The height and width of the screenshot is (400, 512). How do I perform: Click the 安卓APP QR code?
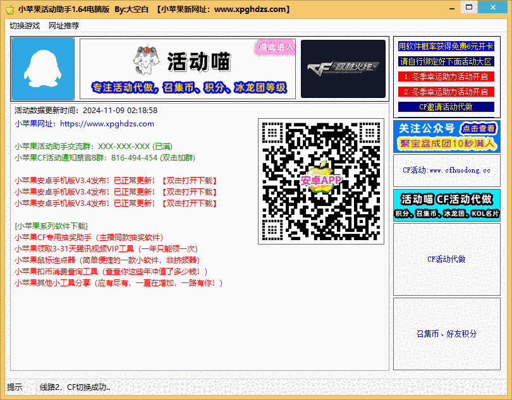[x=320, y=181]
